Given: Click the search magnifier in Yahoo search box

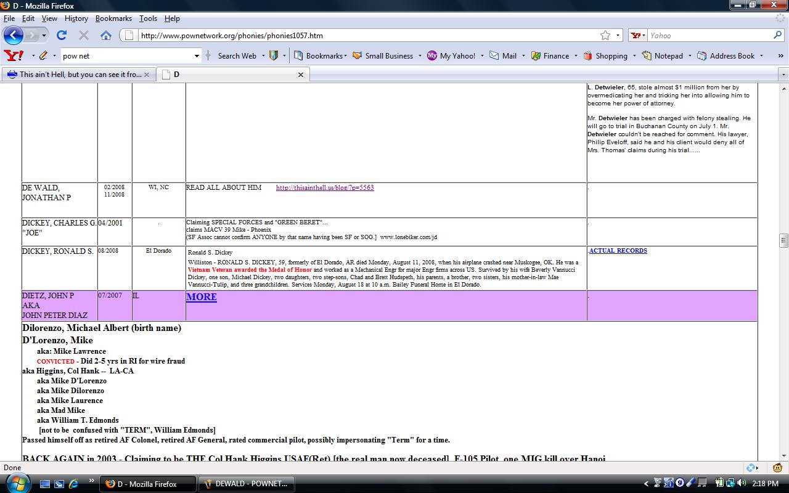Looking at the screenshot, I should [777, 35].
